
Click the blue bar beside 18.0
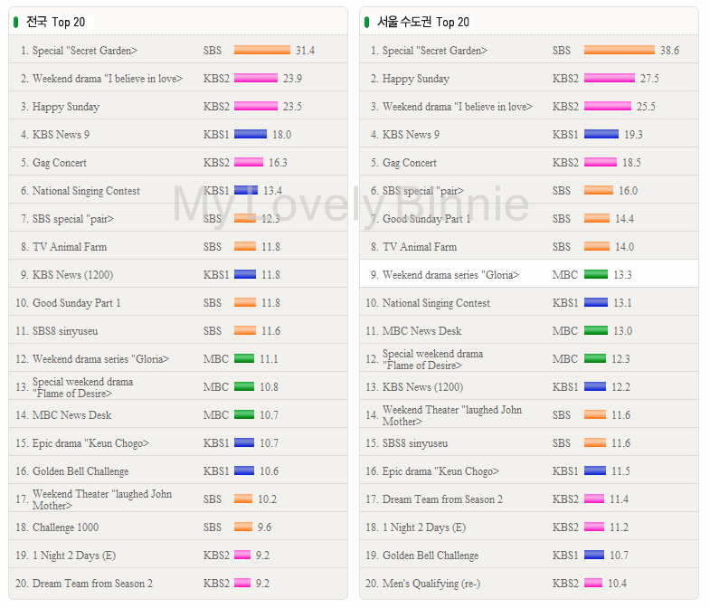(251, 134)
